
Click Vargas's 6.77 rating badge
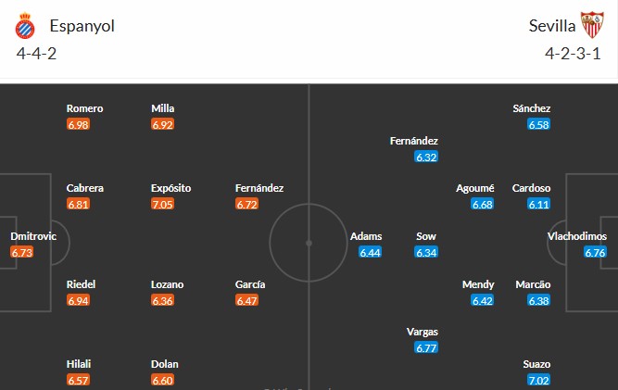(426, 348)
